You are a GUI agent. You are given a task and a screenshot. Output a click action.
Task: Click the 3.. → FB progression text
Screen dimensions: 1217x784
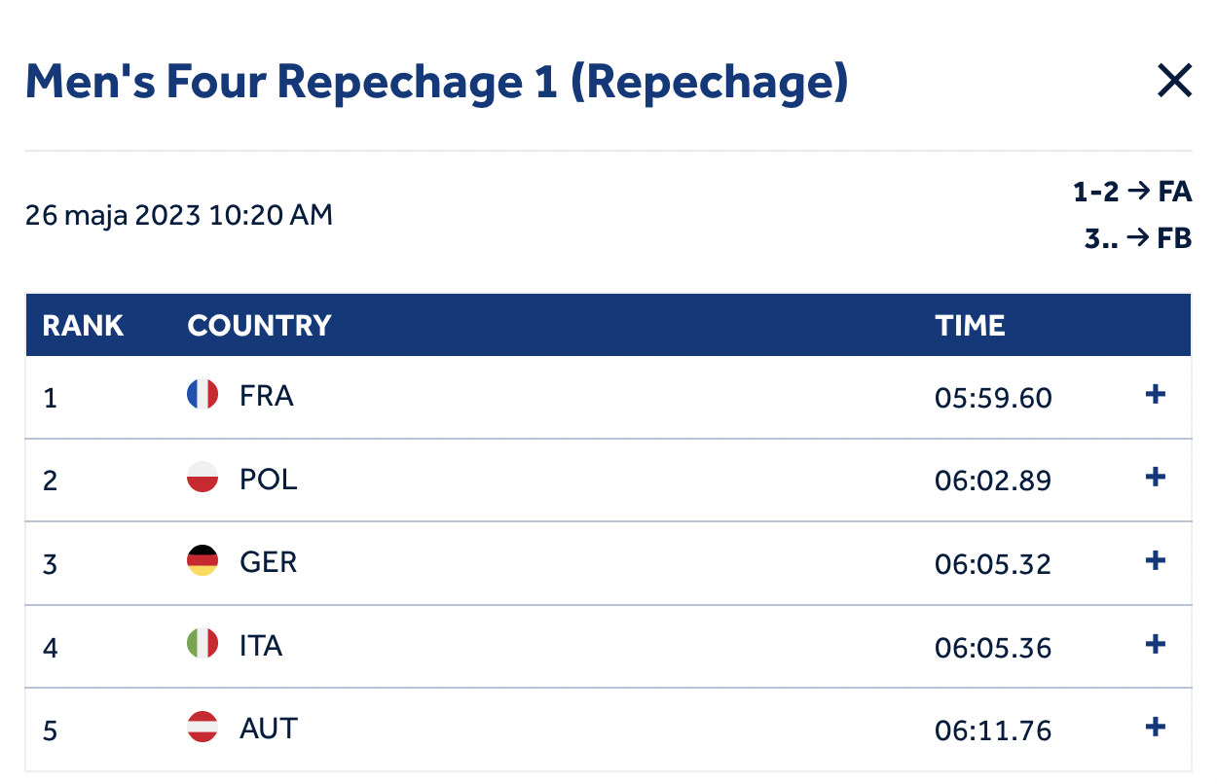coord(1138,238)
